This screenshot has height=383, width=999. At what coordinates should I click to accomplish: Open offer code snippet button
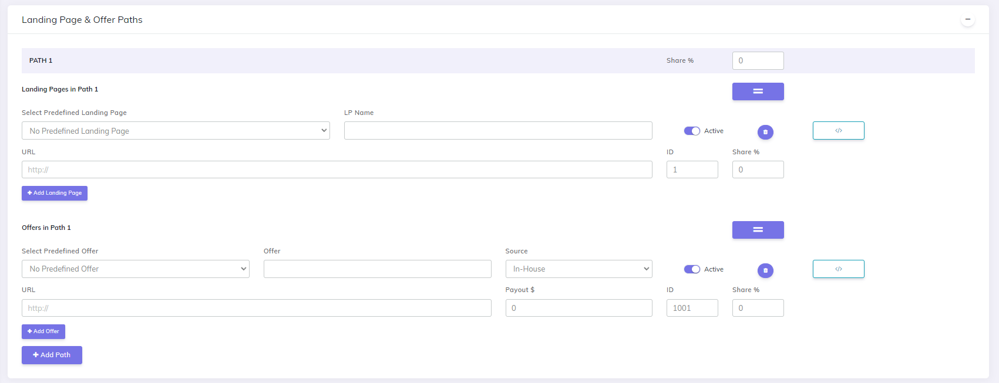(x=838, y=269)
